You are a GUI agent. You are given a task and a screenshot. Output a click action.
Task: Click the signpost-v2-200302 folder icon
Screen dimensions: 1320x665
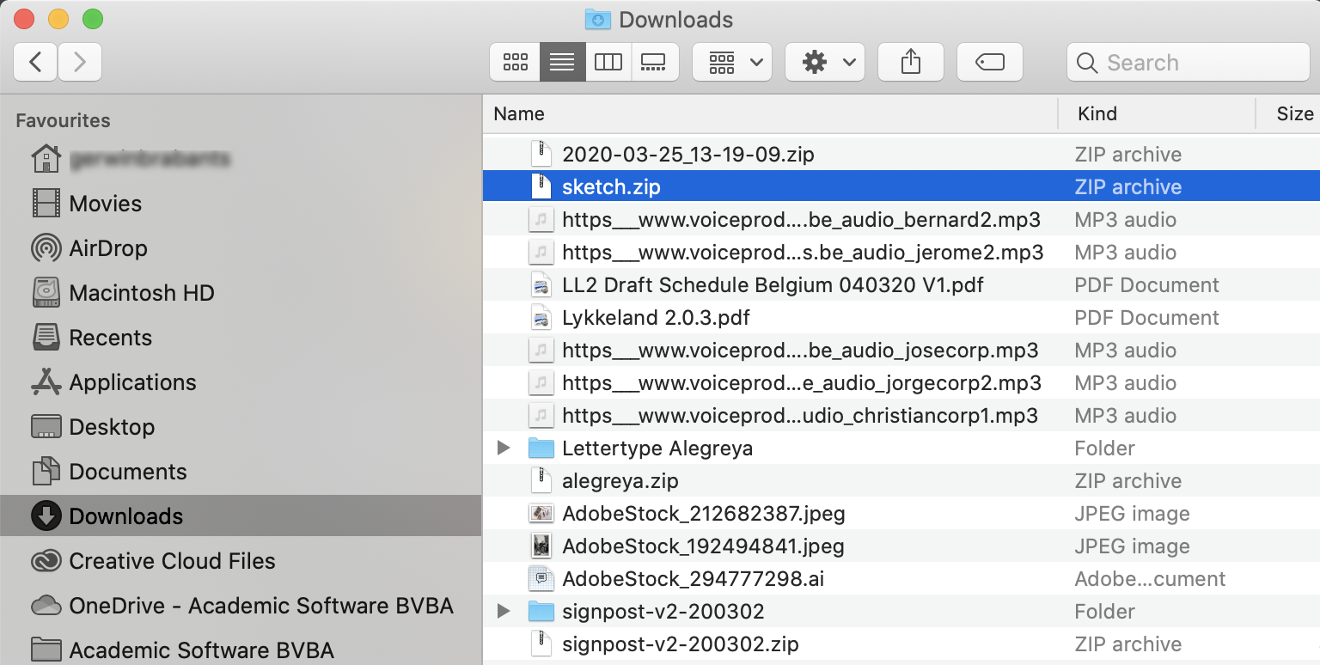point(541,612)
